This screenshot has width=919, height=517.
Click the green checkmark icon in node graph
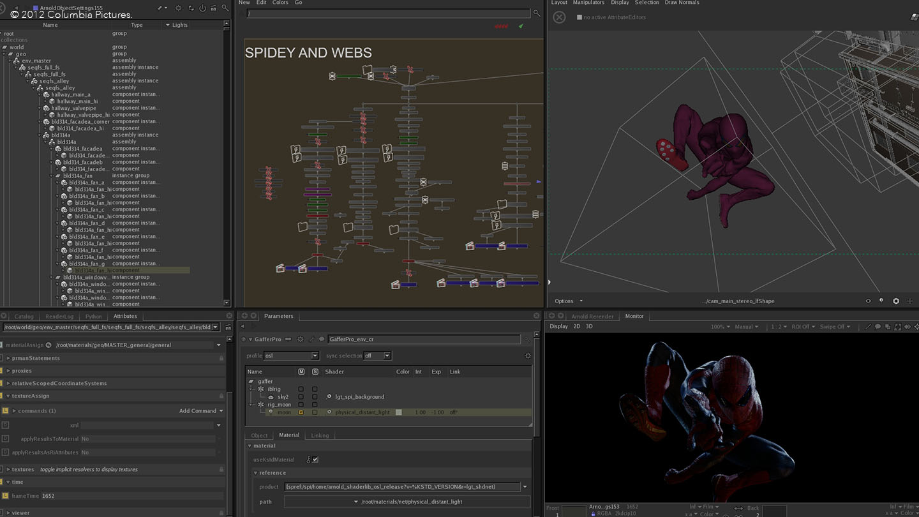tap(521, 26)
